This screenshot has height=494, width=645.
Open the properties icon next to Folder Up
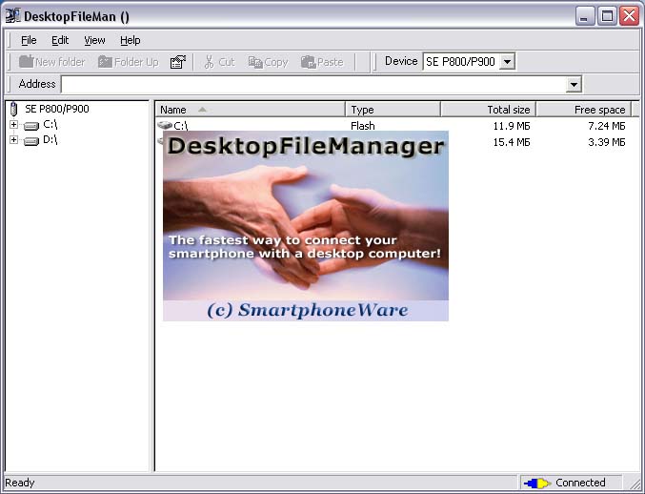tap(178, 62)
